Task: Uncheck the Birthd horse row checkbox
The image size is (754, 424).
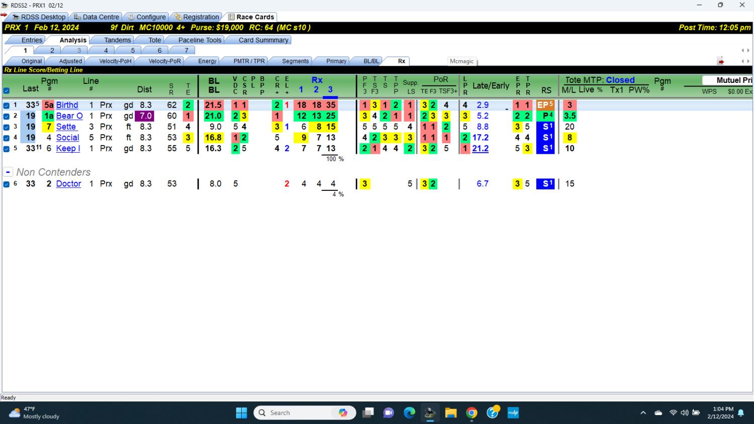Action: point(7,105)
